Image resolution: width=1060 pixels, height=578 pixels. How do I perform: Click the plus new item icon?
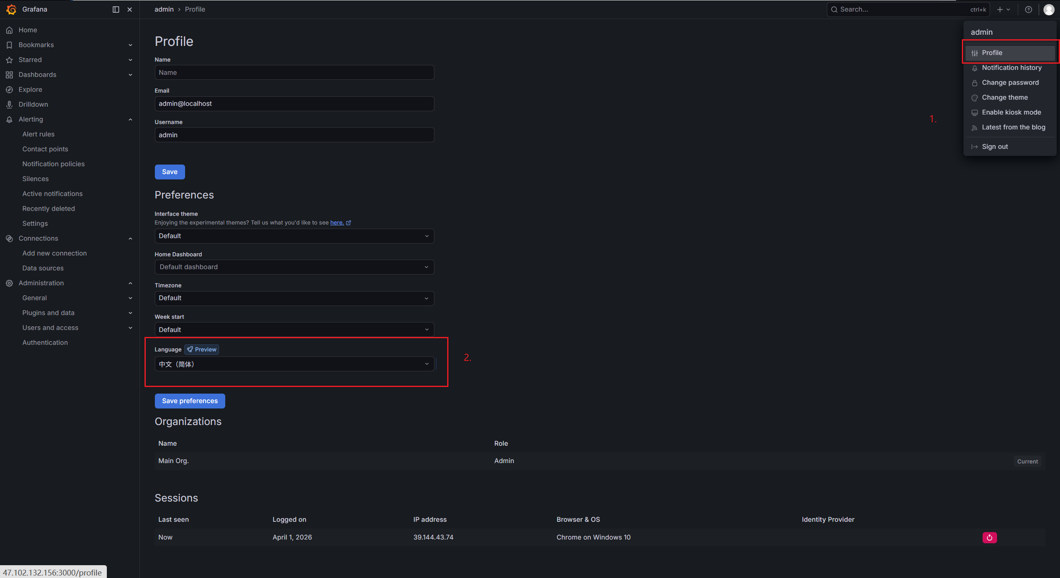click(x=1000, y=9)
